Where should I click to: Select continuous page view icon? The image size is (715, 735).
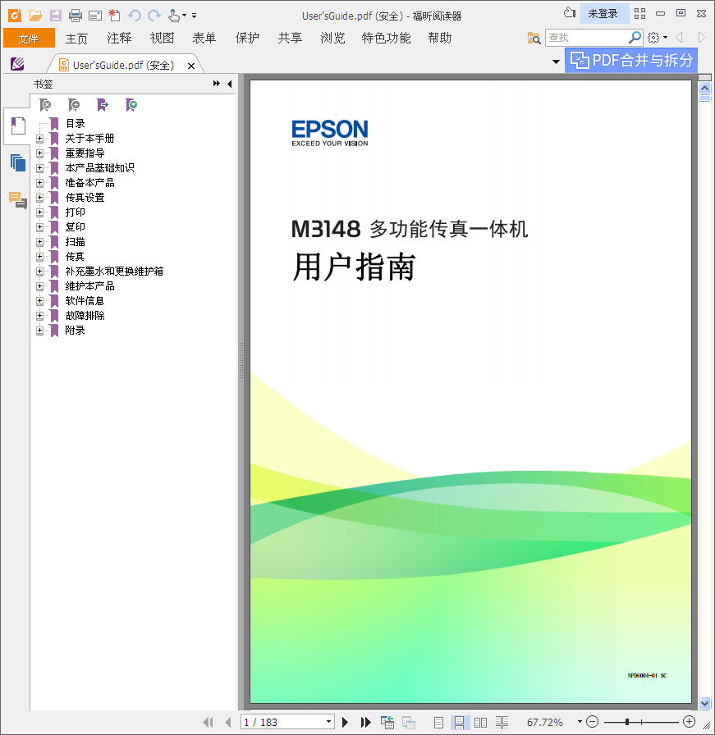point(459,723)
